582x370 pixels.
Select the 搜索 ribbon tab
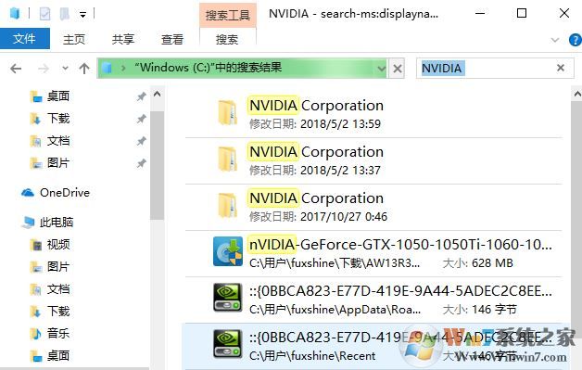tap(227, 39)
